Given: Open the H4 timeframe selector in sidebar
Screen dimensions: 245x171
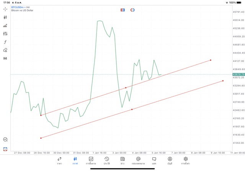Looking at the screenshot, I should coord(5,59).
